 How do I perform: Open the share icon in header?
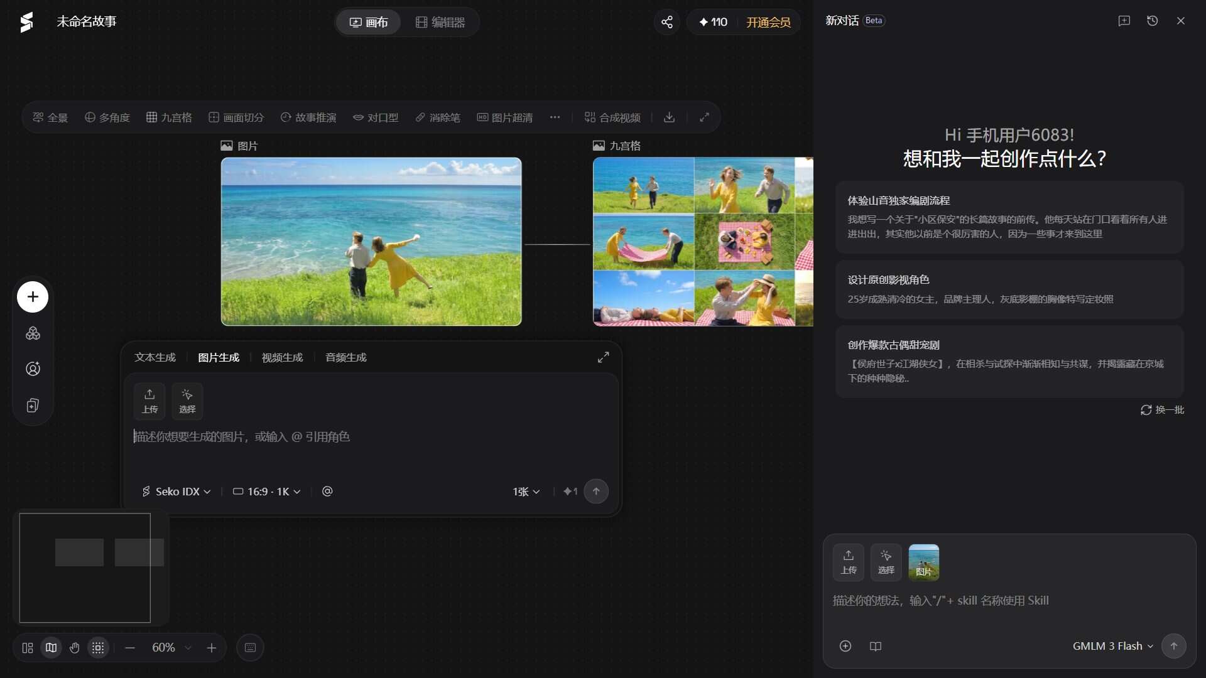[x=667, y=22]
